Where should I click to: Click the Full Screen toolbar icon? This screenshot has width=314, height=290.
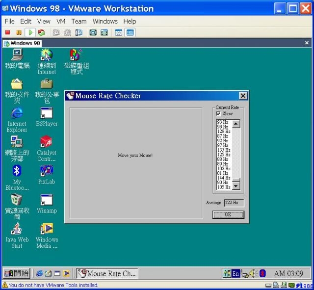tap(93, 32)
